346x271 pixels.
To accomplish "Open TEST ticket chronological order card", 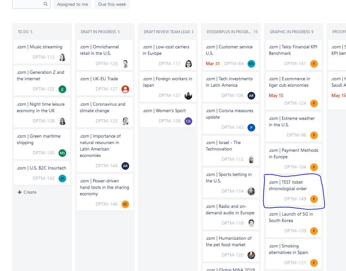I will (x=294, y=190).
